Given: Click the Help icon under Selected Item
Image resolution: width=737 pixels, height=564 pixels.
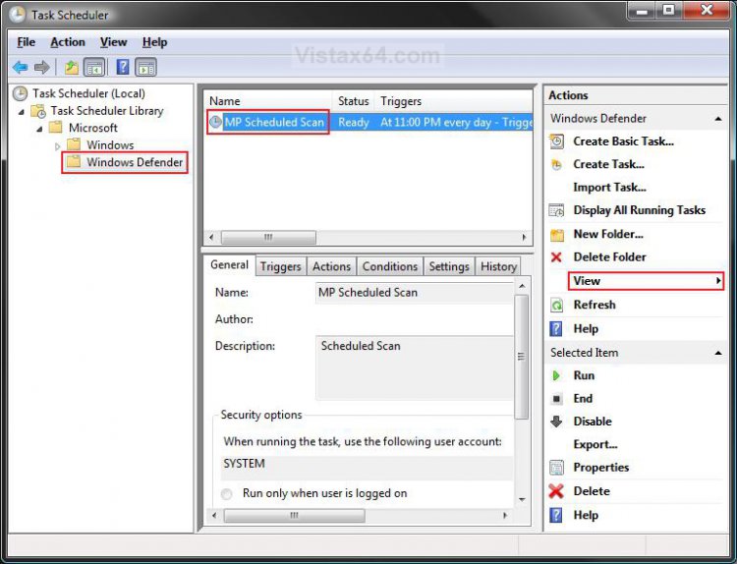Looking at the screenshot, I should click(x=556, y=515).
